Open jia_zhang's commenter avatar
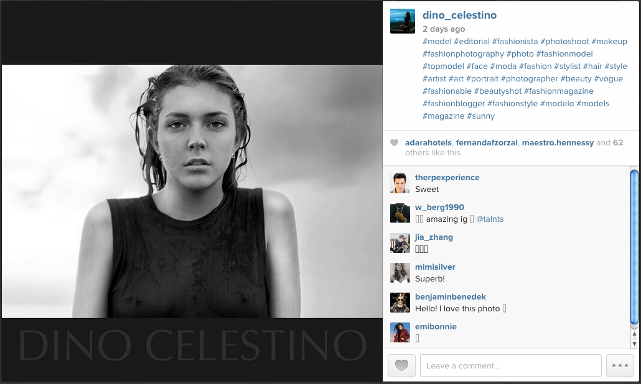The image size is (641, 384). click(x=400, y=243)
